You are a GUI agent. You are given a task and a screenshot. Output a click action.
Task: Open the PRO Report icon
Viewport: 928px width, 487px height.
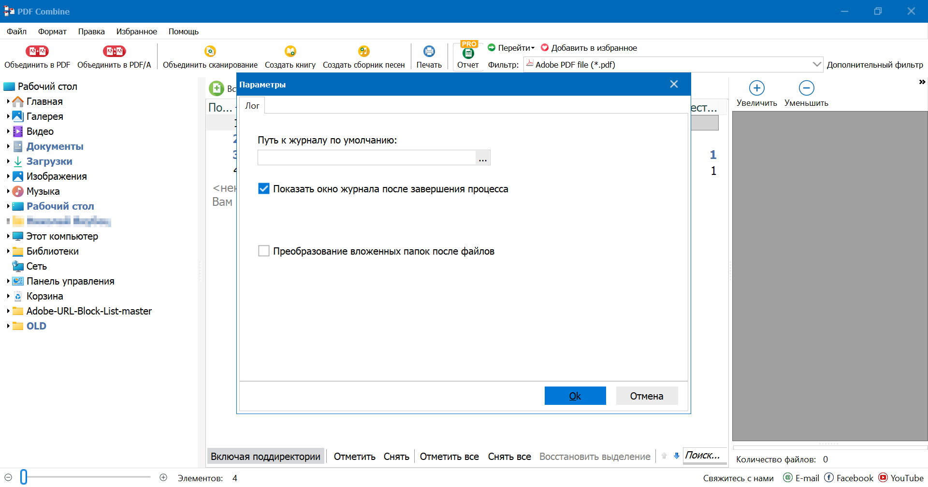point(468,52)
